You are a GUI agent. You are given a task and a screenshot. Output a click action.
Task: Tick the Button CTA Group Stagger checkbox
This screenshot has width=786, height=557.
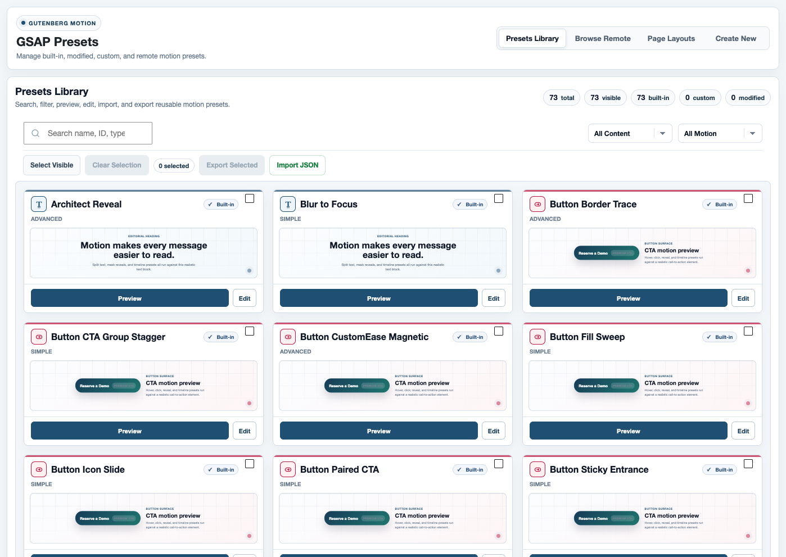[250, 331]
